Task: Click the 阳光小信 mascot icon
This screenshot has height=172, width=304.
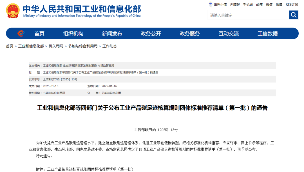Action: [x=211, y=5]
